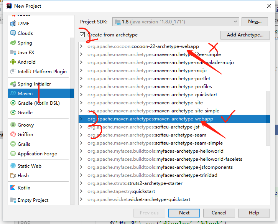The width and height of the screenshot is (278, 224).
Task: Expand the maven-archetype-mojo node
Action: coord(81,71)
